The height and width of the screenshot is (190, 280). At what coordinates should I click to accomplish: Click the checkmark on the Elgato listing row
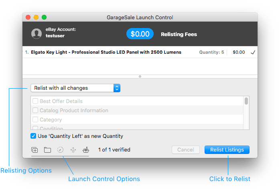point(253,52)
